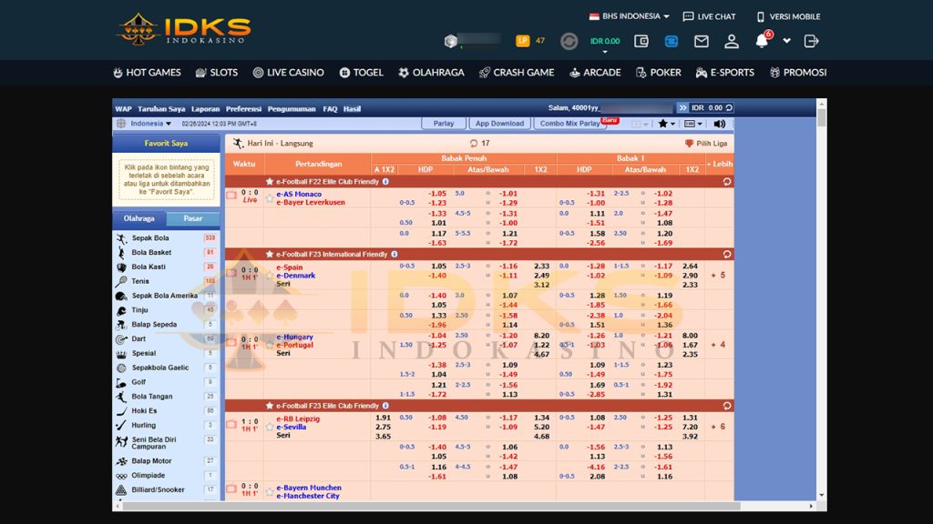Expand more markets for e-Spain match (+5)

(x=718, y=276)
